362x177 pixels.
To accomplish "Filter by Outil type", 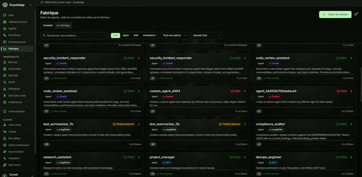I will click(136, 35).
